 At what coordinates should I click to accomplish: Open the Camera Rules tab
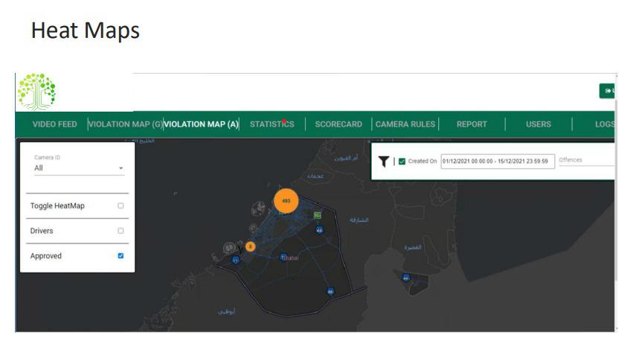[x=405, y=124]
